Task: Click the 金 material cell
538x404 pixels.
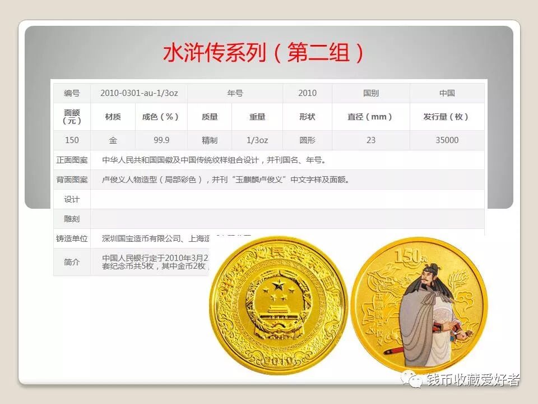Action: [x=113, y=140]
